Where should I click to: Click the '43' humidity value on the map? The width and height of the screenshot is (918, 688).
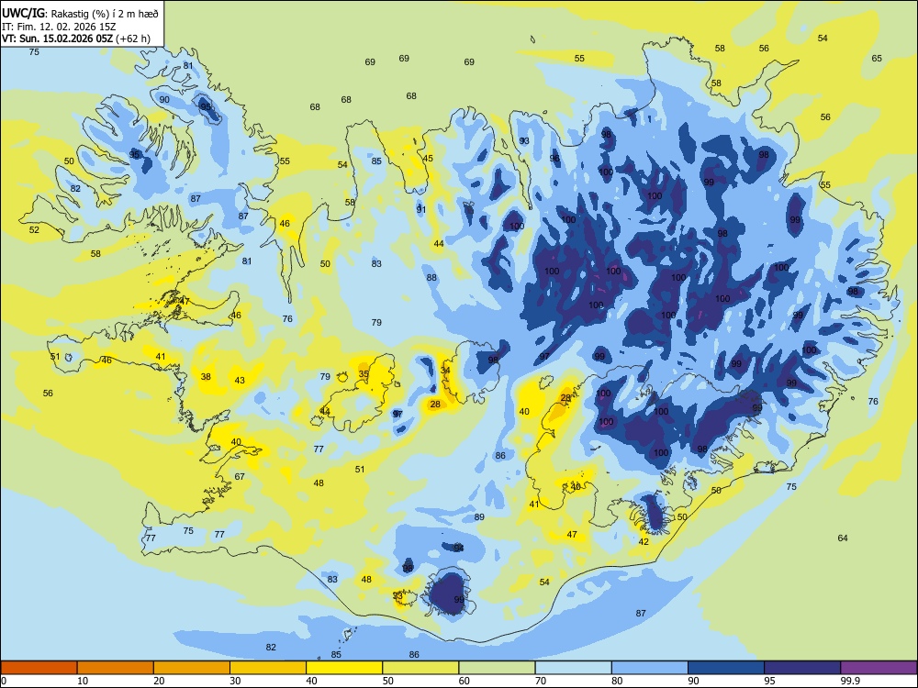point(240,381)
